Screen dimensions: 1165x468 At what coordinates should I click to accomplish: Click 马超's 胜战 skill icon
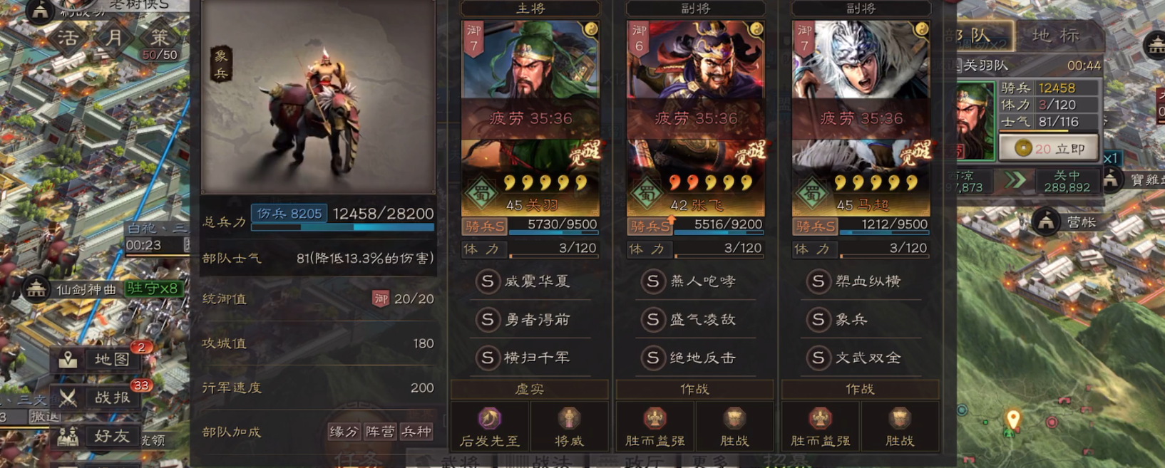(900, 418)
